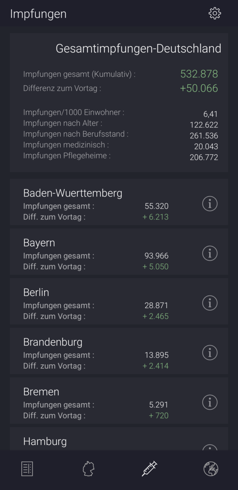Viewport: 238px width, 490px height.
Task: Tap info icon for Baden-Wuerttemberg
Action: point(209,204)
